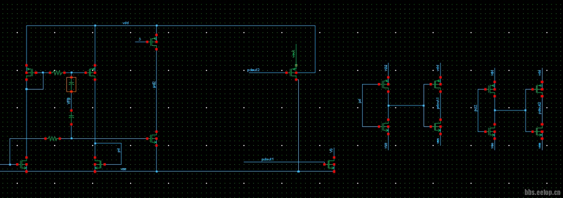Select the bottom-left NMOS transistor on vss rail
Image resolution: width=563 pixels, height=198 pixels.
coord(23,164)
